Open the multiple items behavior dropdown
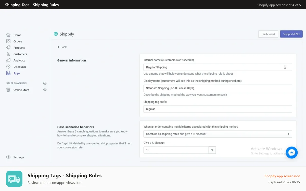The width and height of the screenshot is (306, 191). pyautogui.click(x=218, y=134)
